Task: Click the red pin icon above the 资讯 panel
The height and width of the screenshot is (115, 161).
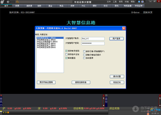Action: (1, 95)
